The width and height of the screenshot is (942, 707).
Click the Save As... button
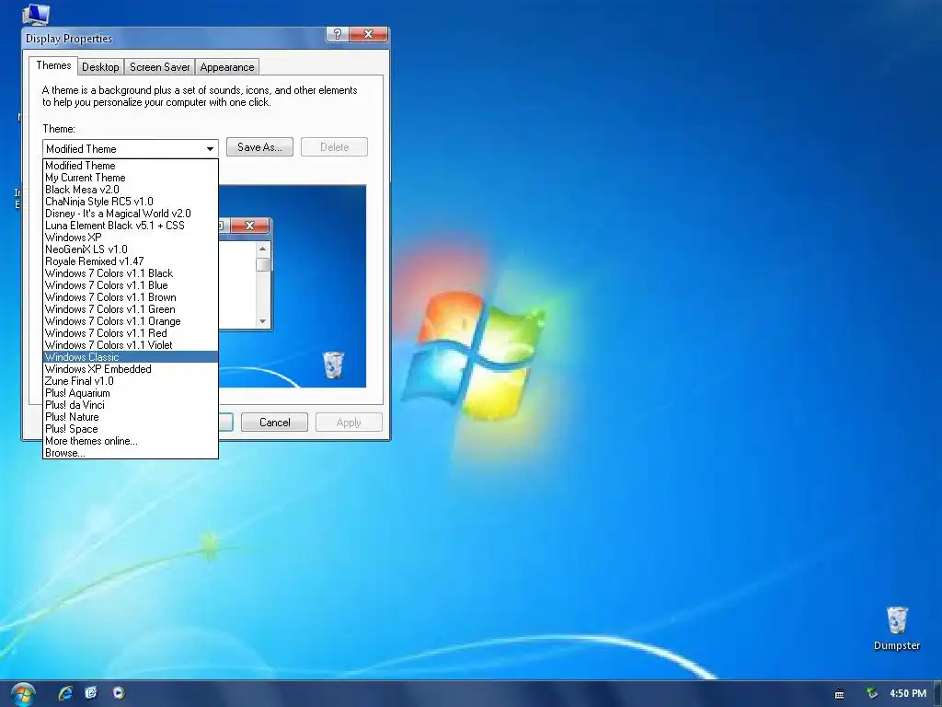[x=259, y=147]
